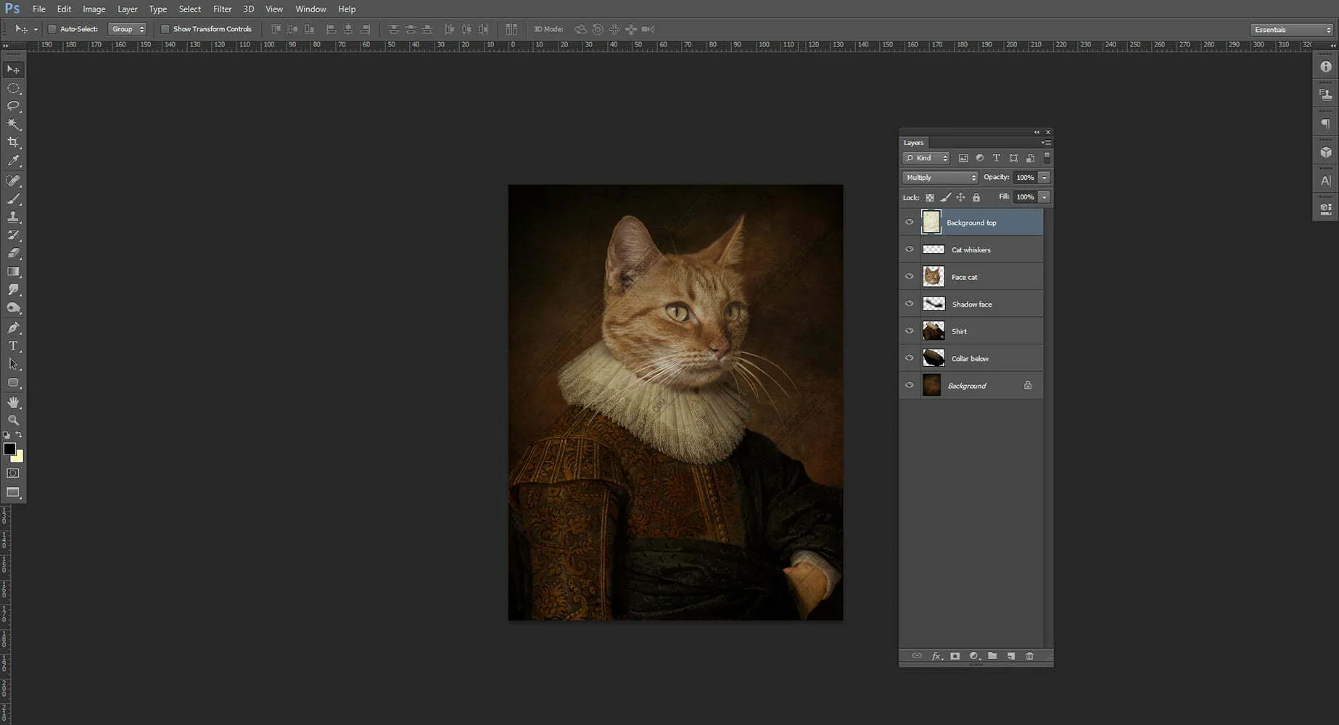Hide the Face cat layer
This screenshot has height=725, width=1339.
909,276
